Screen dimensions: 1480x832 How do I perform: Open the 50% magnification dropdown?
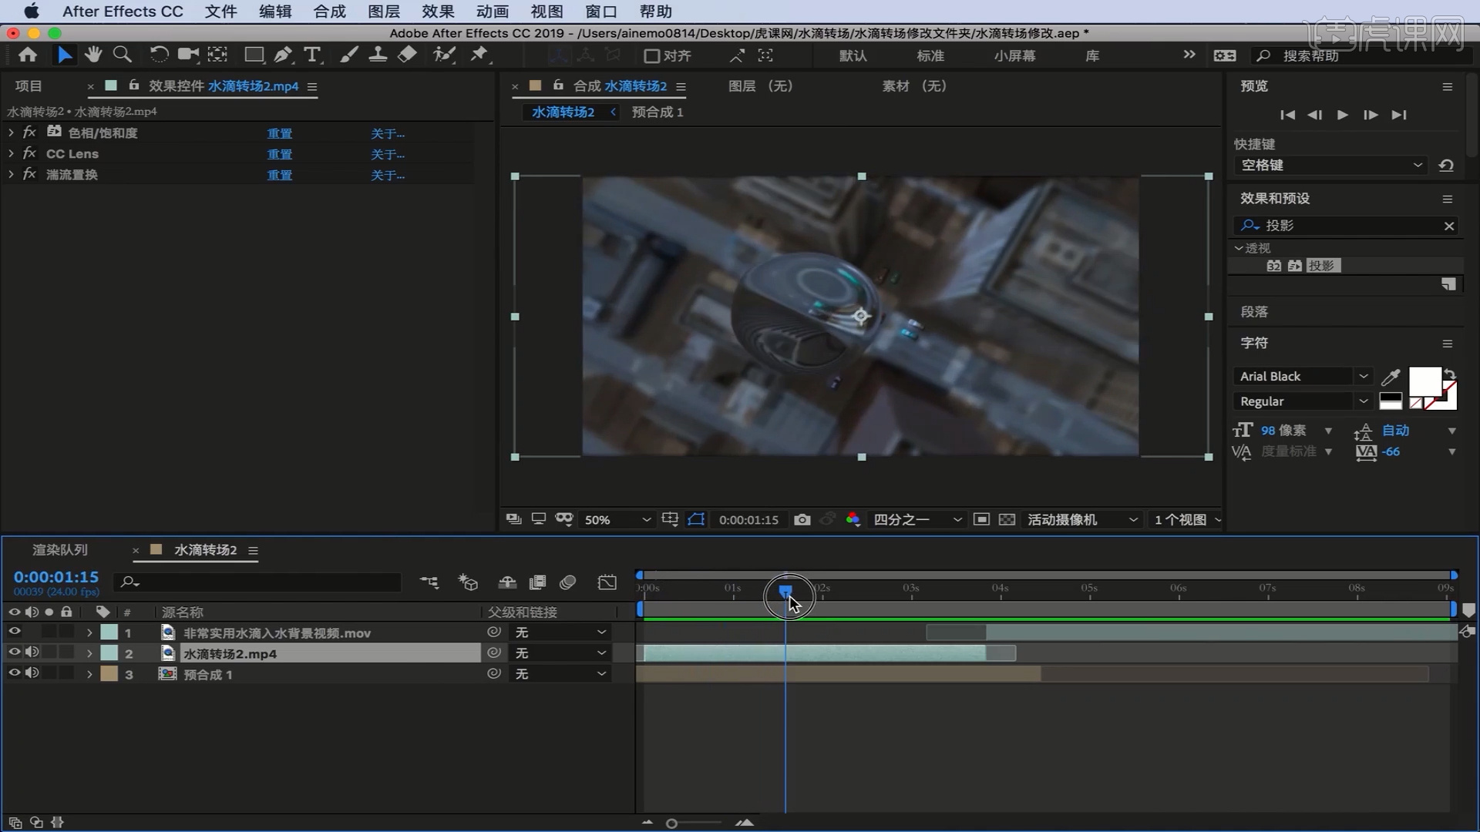point(617,520)
